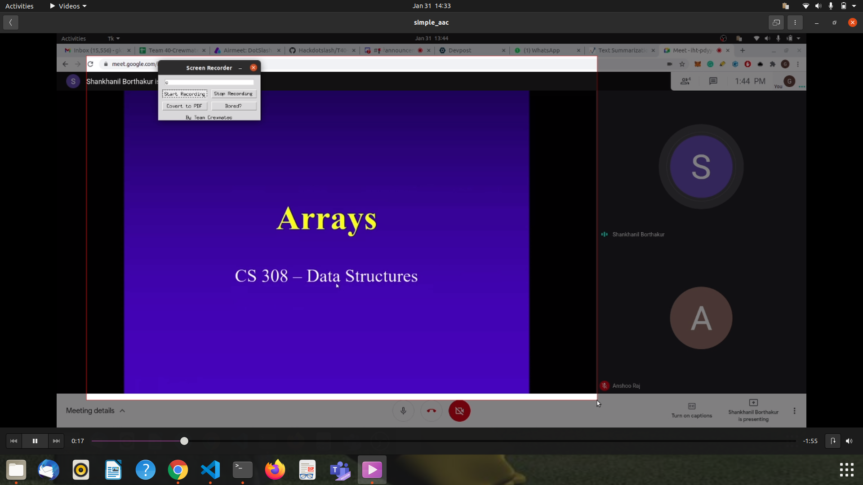Launch Visual Studio Code from the dock
This screenshot has width=863, height=485.
click(x=210, y=470)
